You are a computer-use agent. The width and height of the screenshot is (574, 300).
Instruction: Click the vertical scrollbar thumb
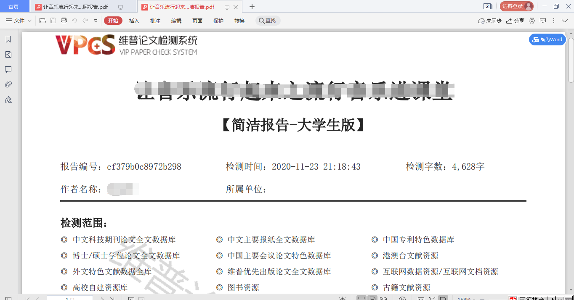571,60
